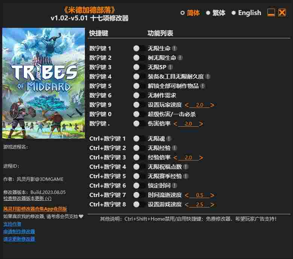The height and width of the screenshot is (259, 293).
Task: Select English language option
Action: [x=246, y=13]
